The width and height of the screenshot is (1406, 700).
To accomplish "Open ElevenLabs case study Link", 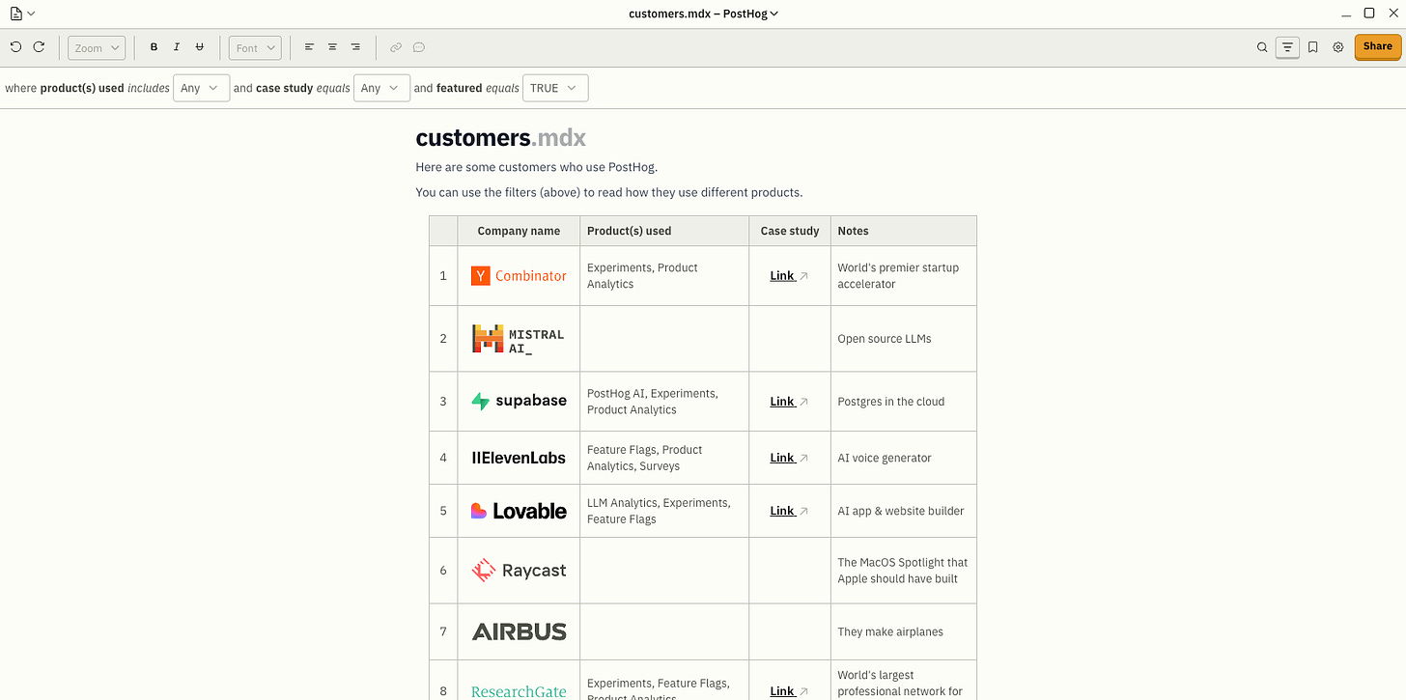I will click(789, 458).
